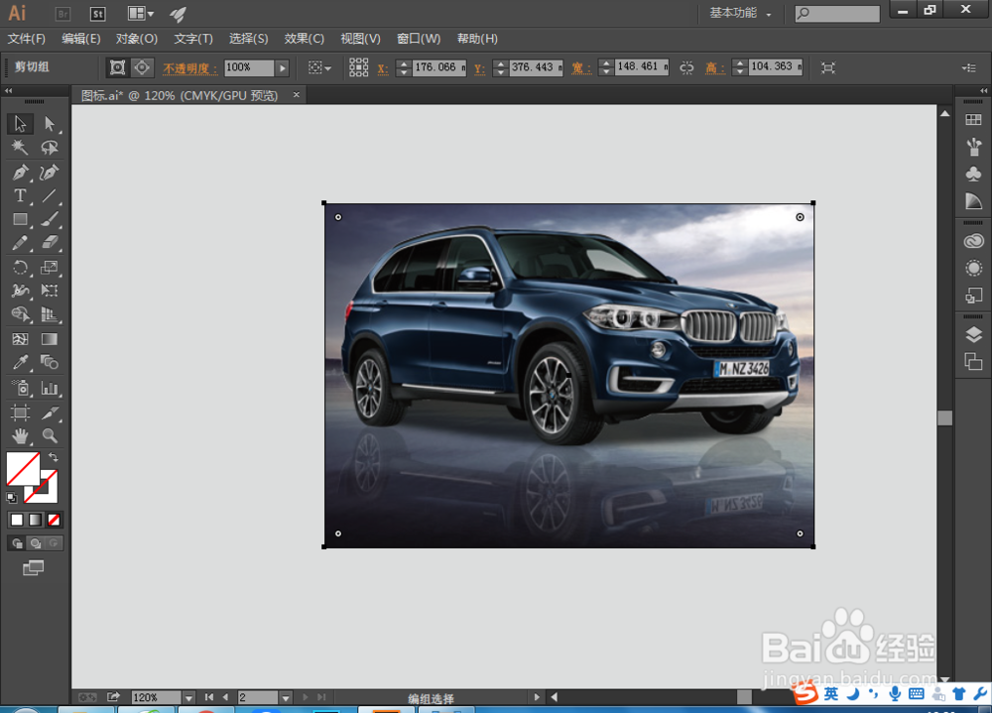Select the Rotate tool
Viewport: 992px width, 713px height.
click(20, 268)
